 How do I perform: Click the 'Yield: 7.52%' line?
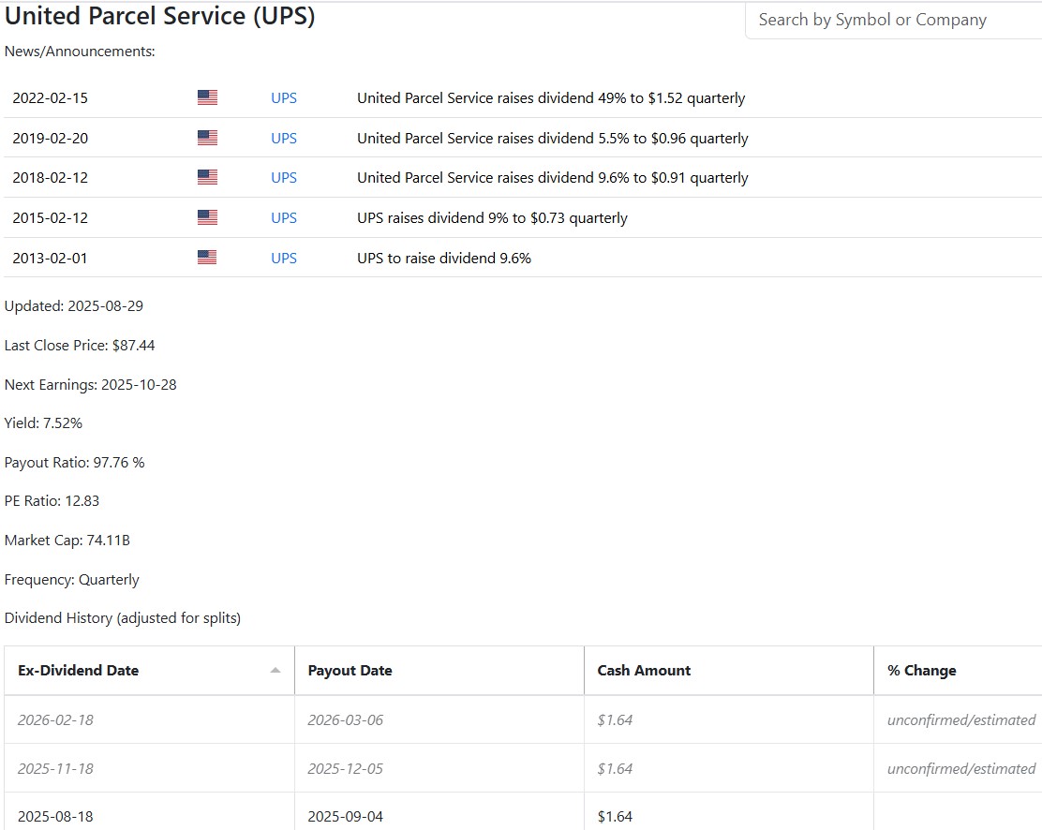[43, 423]
